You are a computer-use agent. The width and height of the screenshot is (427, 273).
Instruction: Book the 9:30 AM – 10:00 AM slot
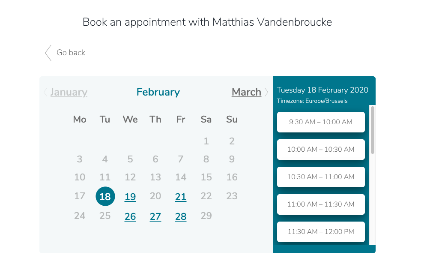(x=321, y=122)
